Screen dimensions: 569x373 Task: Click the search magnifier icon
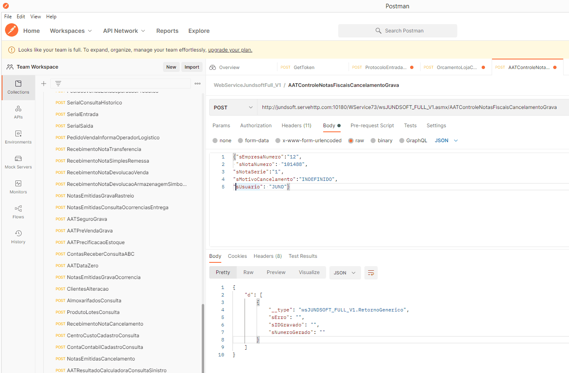pos(379,31)
